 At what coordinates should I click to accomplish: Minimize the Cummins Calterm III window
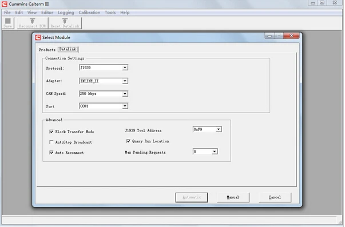click(x=312, y=3)
